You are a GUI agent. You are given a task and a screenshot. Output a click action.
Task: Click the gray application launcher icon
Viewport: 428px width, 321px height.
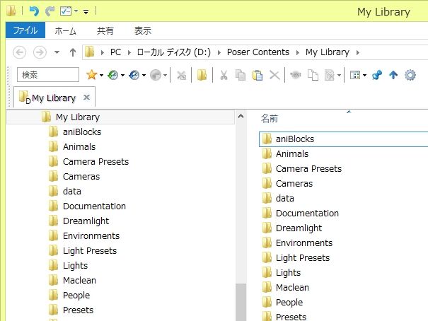click(156, 75)
